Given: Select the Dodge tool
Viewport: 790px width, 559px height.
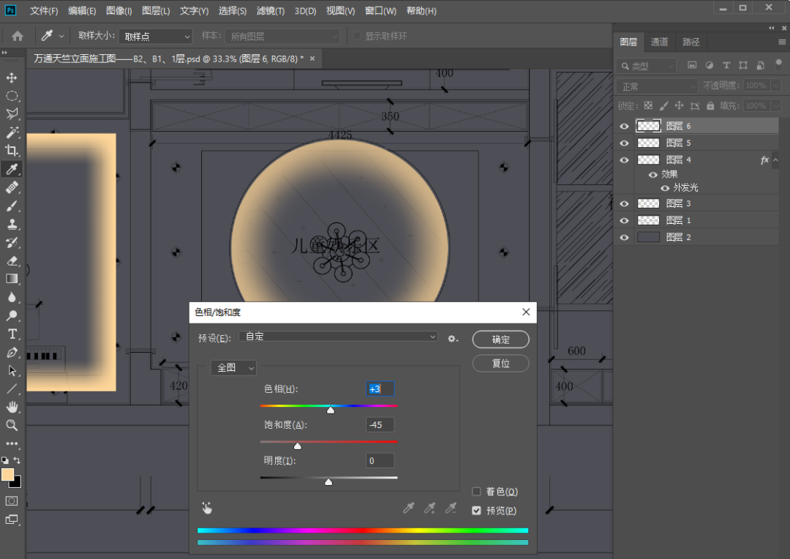Looking at the screenshot, I should (x=12, y=315).
